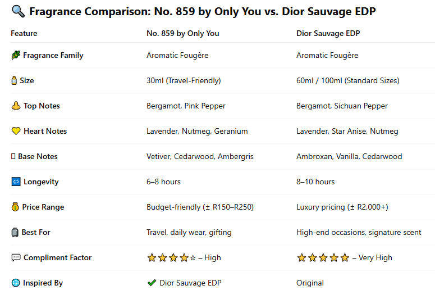The width and height of the screenshot is (435, 299).
Task: Click the money bag icon beside Price Range
Action: [x=15, y=207]
